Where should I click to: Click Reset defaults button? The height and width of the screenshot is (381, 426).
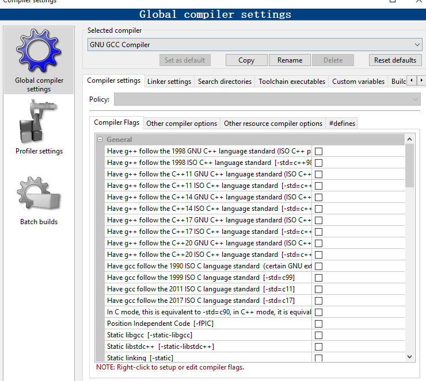[x=395, y=60]
